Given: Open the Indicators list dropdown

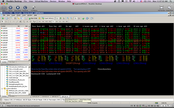Looking at the screenshot, I should pos(83,18).
